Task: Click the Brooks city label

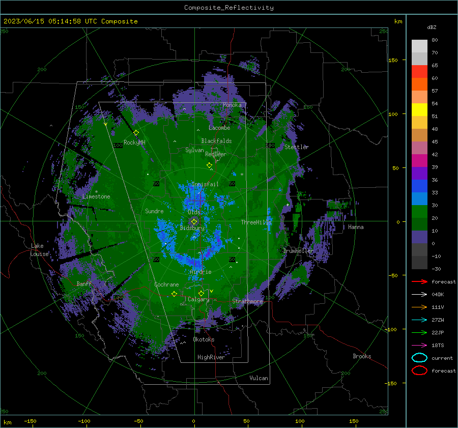Action: click(362, 356)
